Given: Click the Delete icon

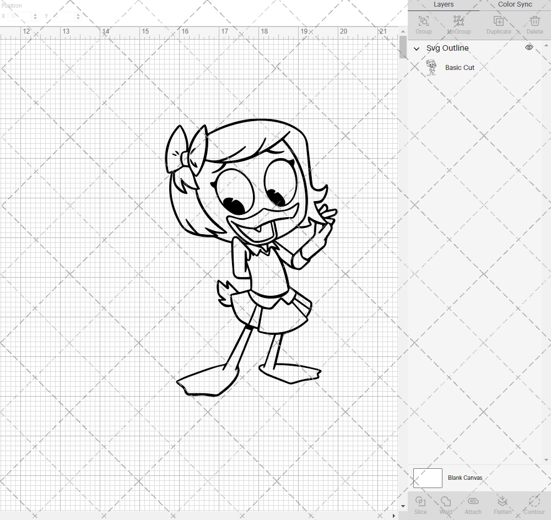Looking at the screenshot, I should (534, 21).
